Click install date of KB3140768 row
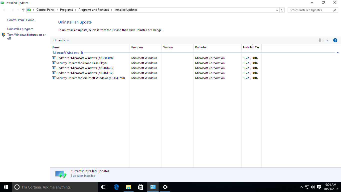The image size is (341, 192). click(x=250, y=78)
